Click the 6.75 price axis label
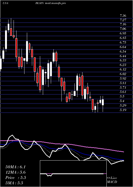Screen dimensions: 133x187 [123, 42]
